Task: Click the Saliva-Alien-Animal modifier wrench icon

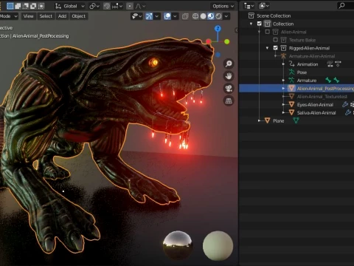Action: pyautogui.click(x=348, y=113)
